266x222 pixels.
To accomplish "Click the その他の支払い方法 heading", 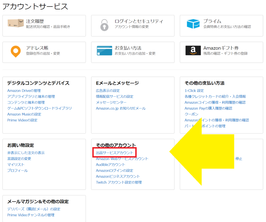I will pos(205,83).
